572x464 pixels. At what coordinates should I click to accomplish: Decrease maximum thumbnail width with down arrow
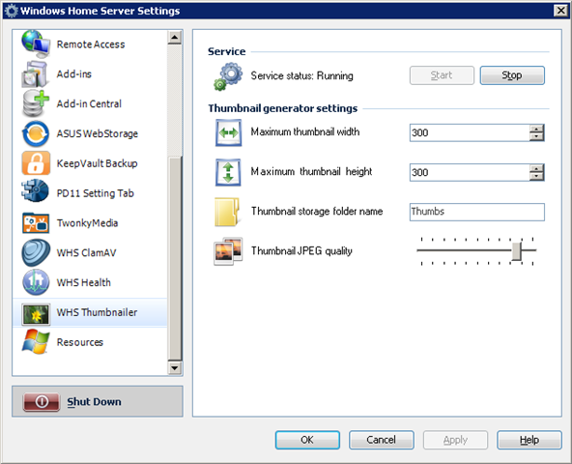[x=536, y=137]
